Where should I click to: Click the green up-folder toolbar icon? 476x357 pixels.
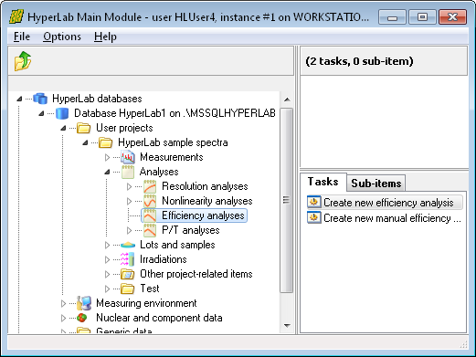pos(23,61)
